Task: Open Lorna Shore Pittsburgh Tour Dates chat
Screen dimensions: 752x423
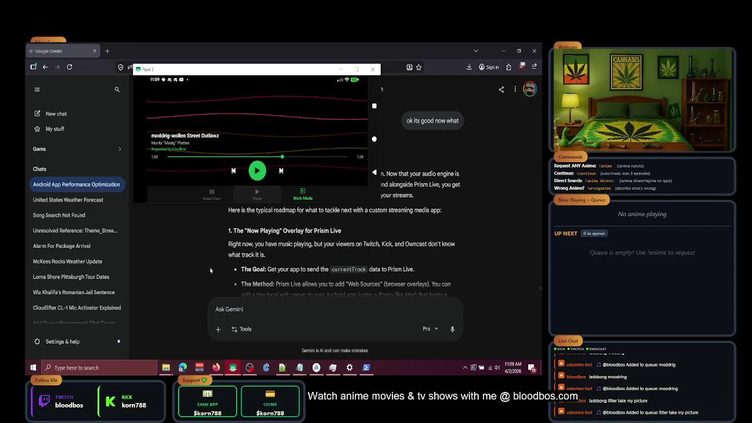Action: tap(71, 277)
